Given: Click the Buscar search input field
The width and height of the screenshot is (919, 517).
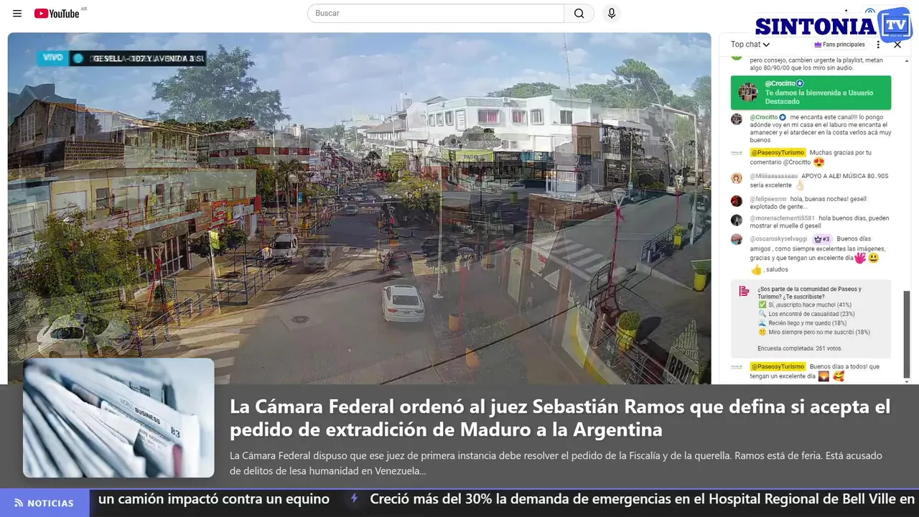Looking at the screenshot, I should tap(436, 14).
